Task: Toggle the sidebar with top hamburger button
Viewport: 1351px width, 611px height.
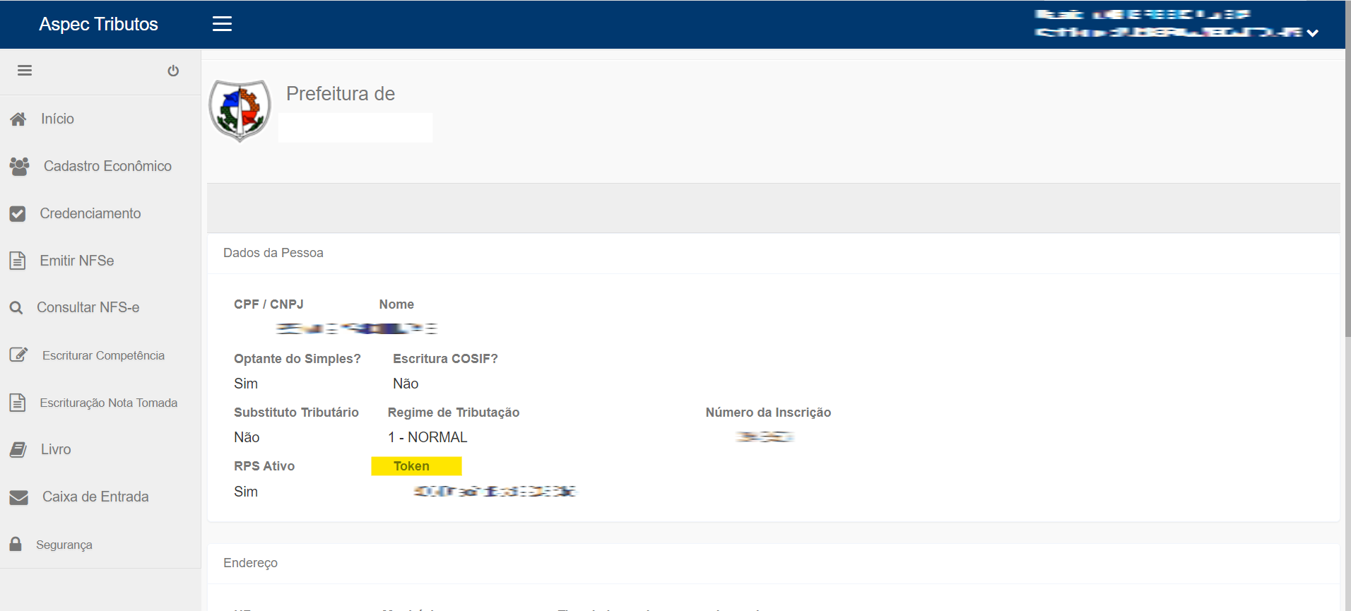Action: pos(222,24)
